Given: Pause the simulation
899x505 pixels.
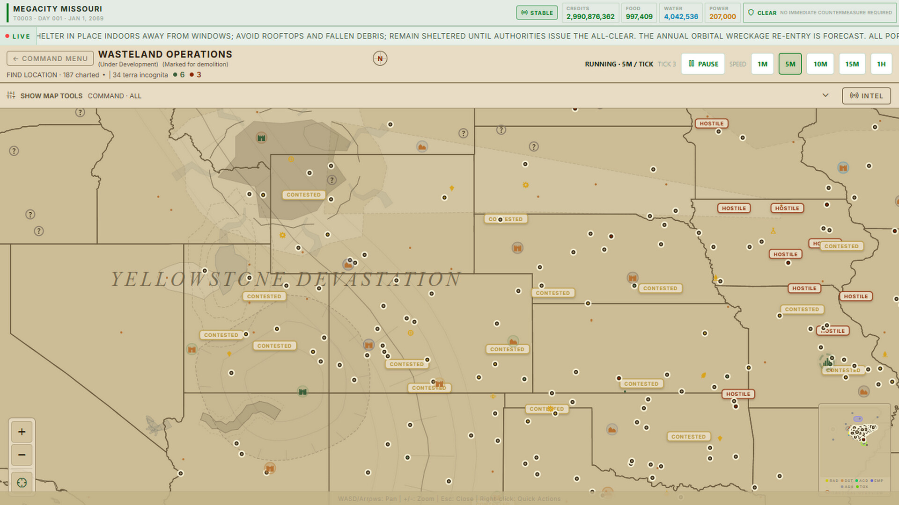Looking at the screenshot, I should [703, 64].
